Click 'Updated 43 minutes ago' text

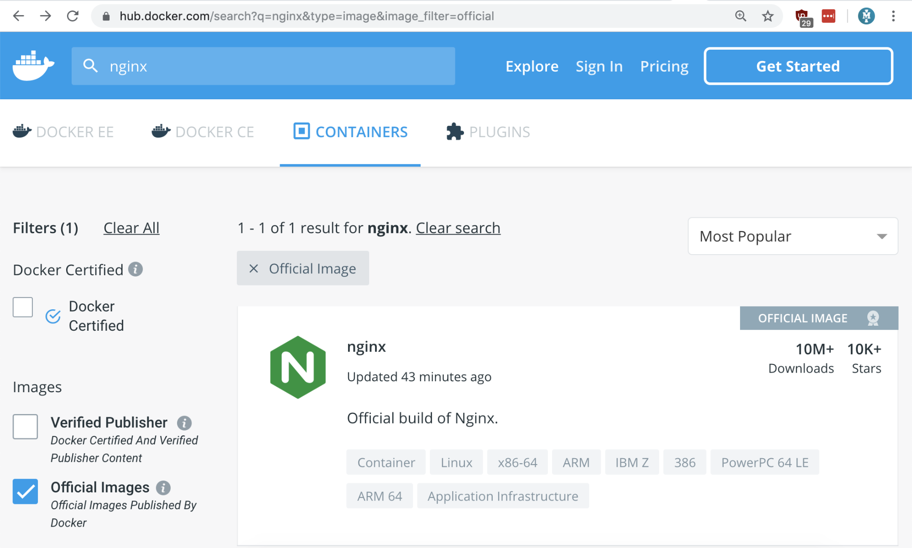[419, 377]
